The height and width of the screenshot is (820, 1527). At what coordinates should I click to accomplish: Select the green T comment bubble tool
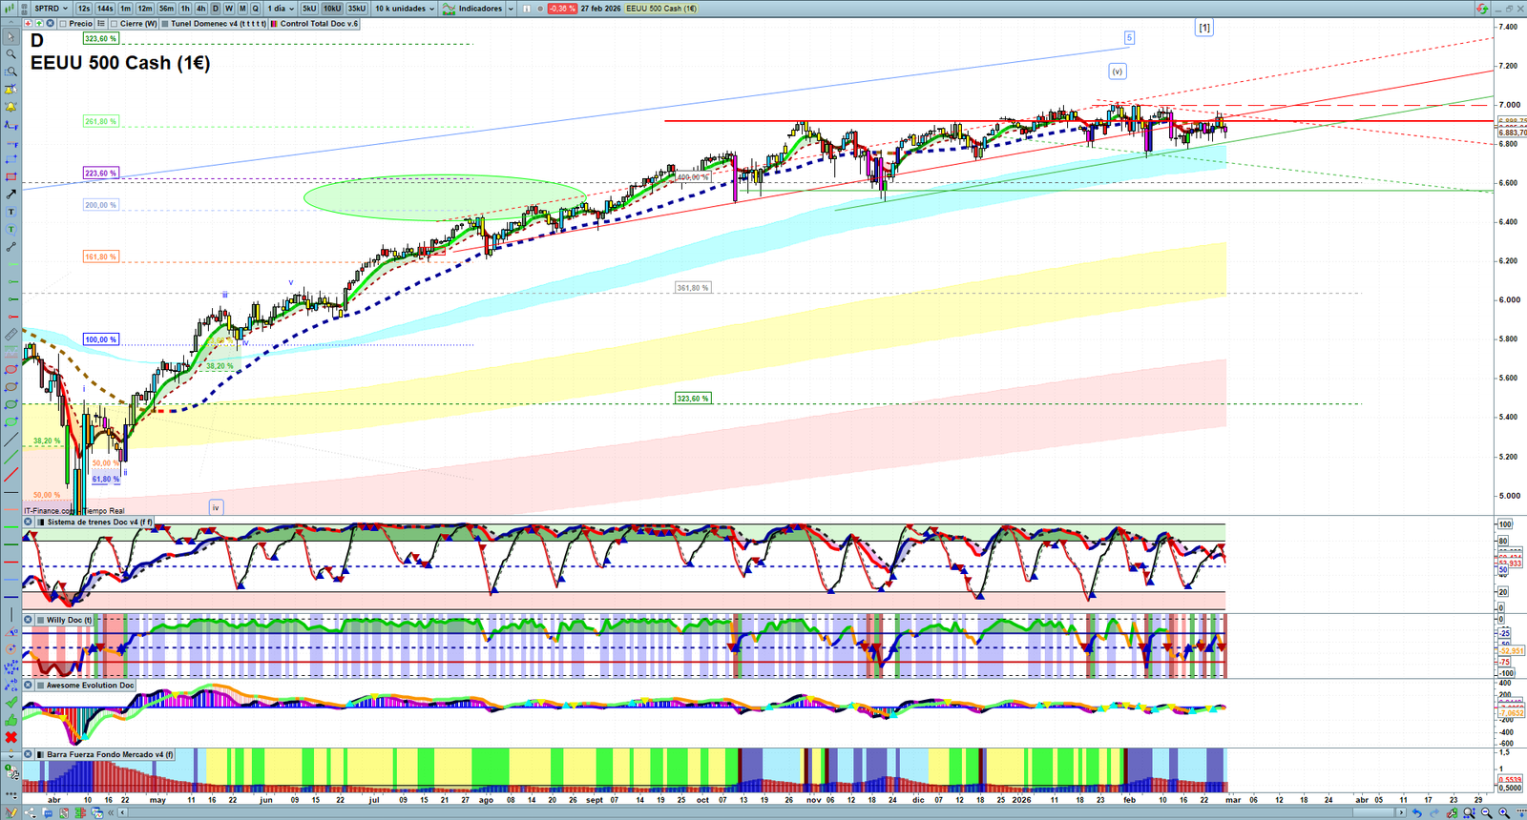click(10, 230)
